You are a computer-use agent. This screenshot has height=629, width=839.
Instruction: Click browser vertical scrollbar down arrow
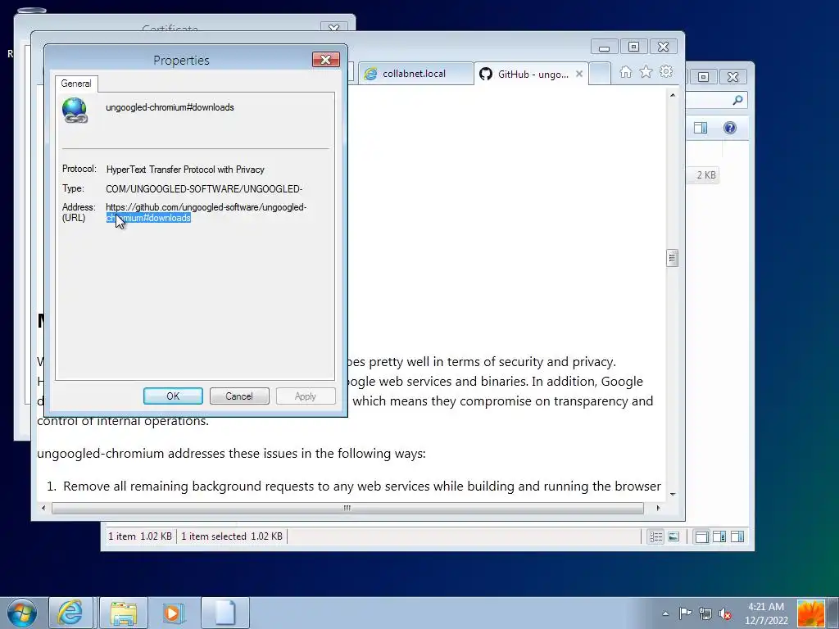pos(673,494)
